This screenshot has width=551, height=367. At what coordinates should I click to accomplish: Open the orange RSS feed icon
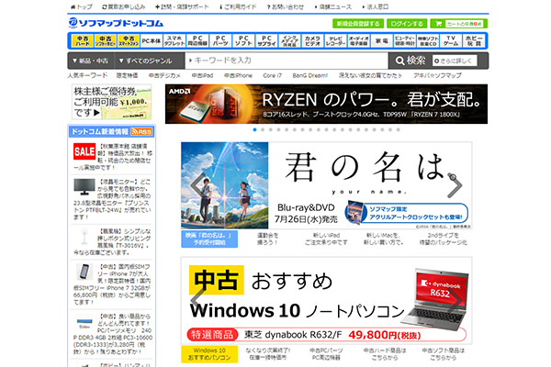point(141,132)
